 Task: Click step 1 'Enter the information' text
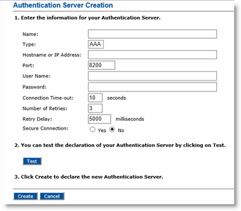[x=87, y=18]
